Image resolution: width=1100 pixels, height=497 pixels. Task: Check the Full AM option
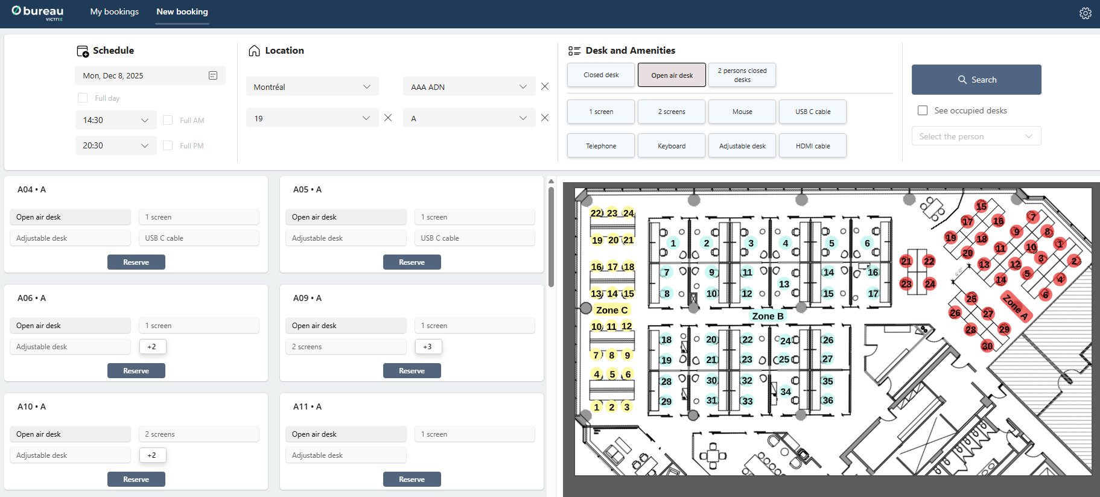coord(168,120)
